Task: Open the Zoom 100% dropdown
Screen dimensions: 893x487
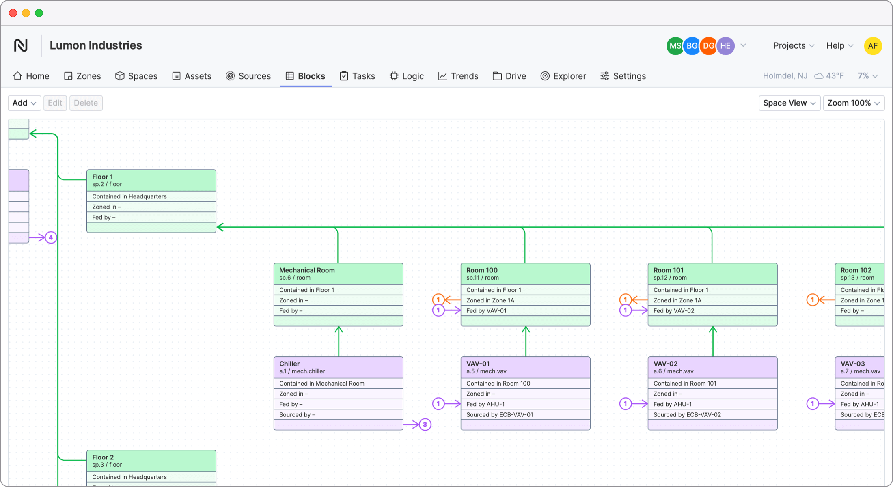Action: coord(853,103)
